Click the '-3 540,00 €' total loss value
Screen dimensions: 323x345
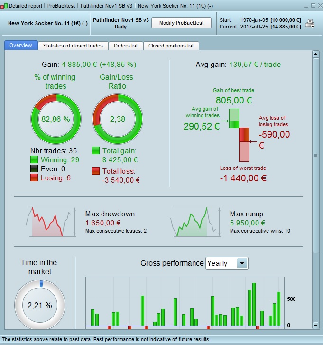coord(121,180)
